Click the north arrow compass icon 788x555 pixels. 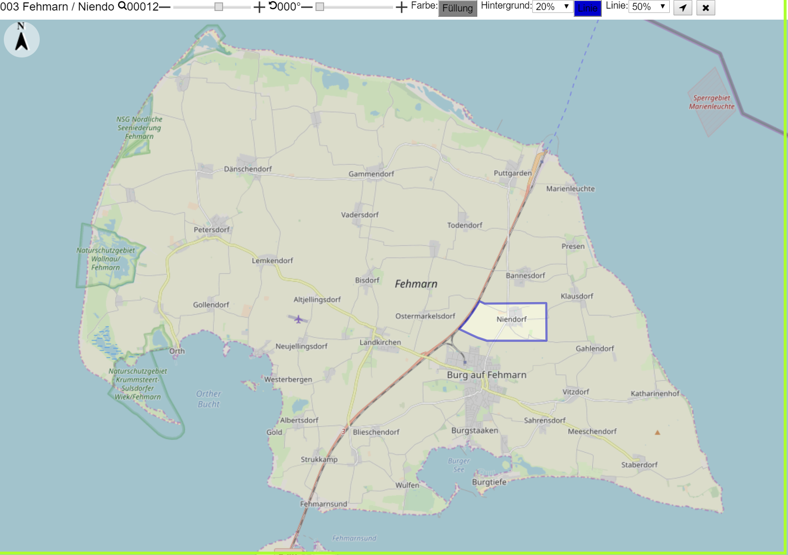22,39
